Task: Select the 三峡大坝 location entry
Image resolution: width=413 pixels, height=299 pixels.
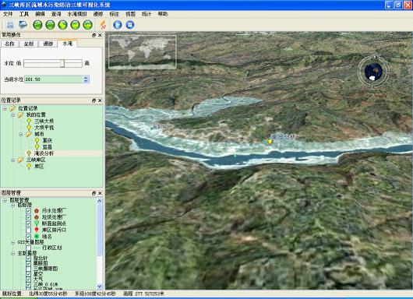Action: point(44,121)
